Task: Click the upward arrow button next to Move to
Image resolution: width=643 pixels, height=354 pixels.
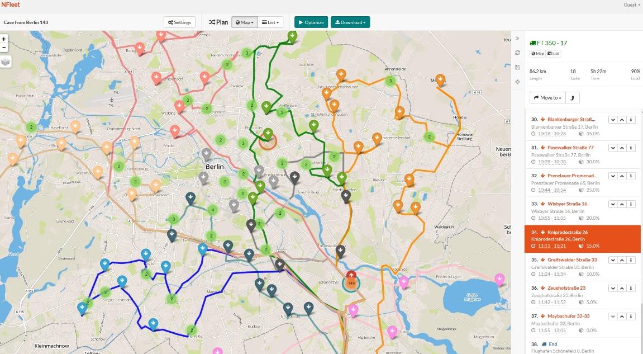Action: [x=573, y=98]
